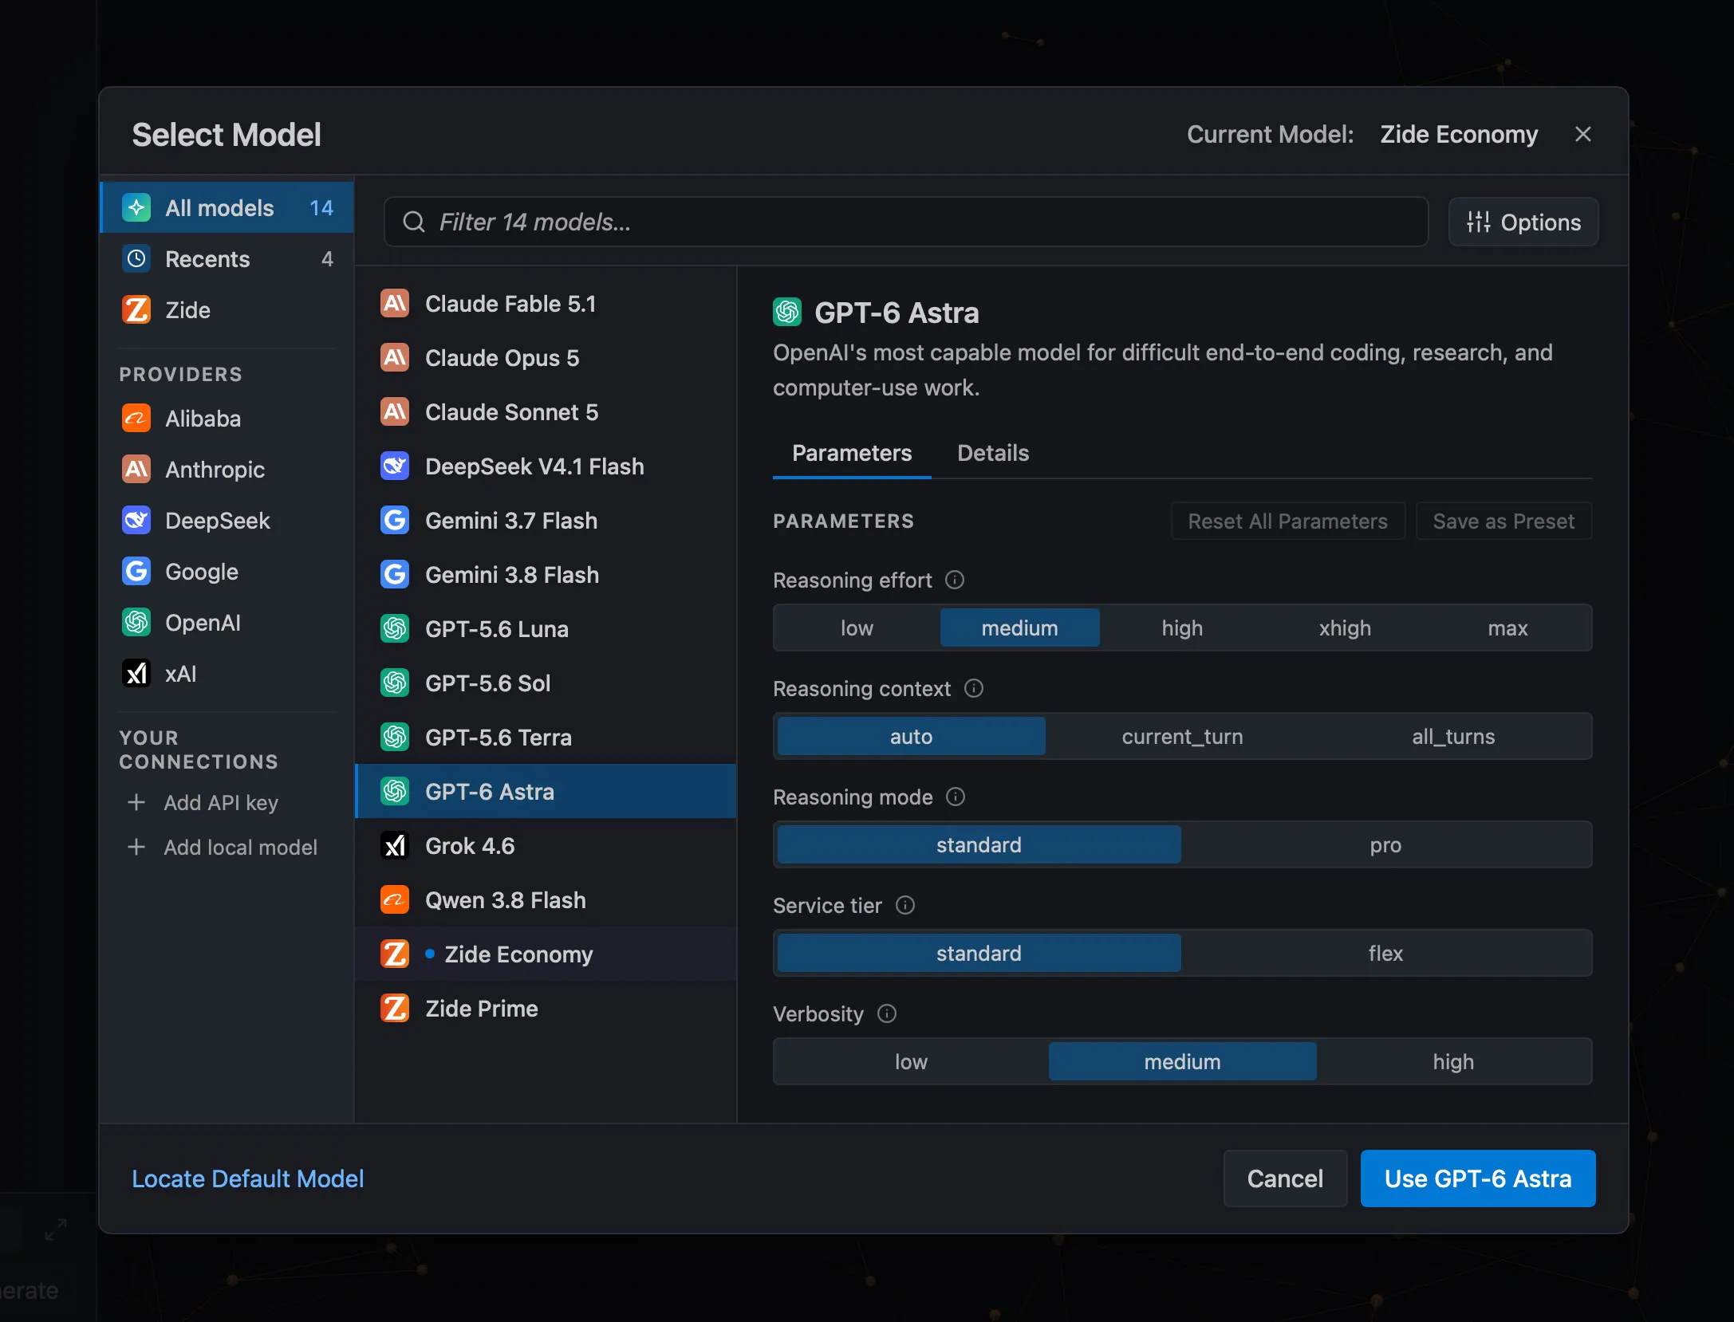Viewport: 1734px width, 1322px height.
Task: Select GPT-5.6 Sol in model list
Action: [546, 683]
